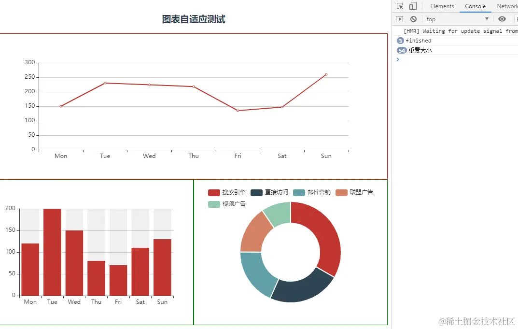The image size is (518, 329).
Task: Click the page title 图表自适应测试
Action: (x=194, y=19)
